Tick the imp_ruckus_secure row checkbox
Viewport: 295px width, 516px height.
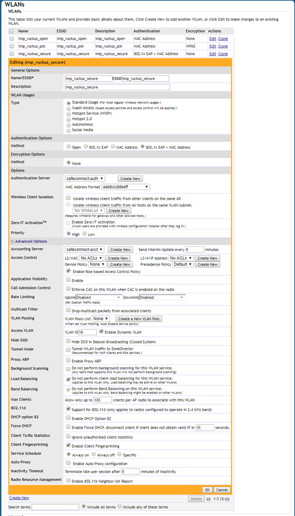(12, 53)
